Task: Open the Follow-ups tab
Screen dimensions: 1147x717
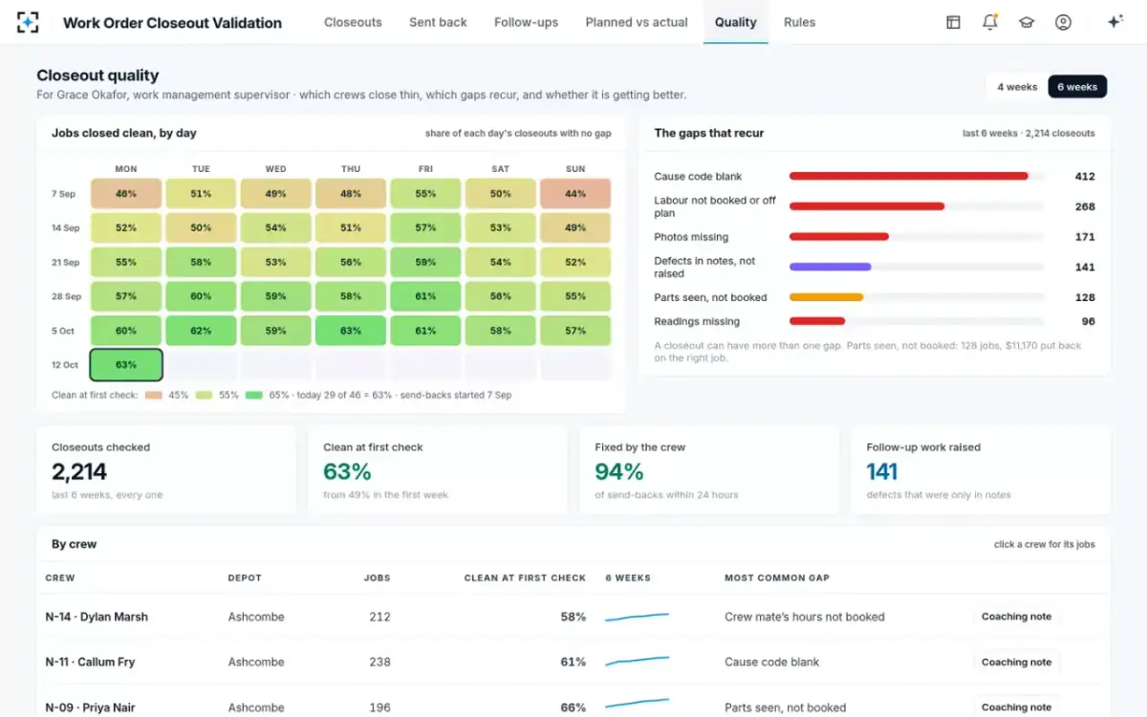Action: (526, 22)
